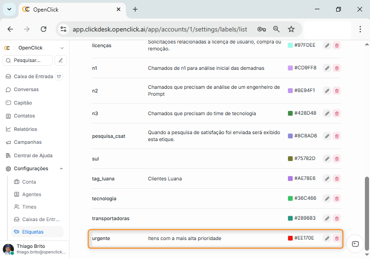Bookmark this page with star icon
The height and width of the screenshot is (259, 370).
pyautogui.click(x=291, y=29)
